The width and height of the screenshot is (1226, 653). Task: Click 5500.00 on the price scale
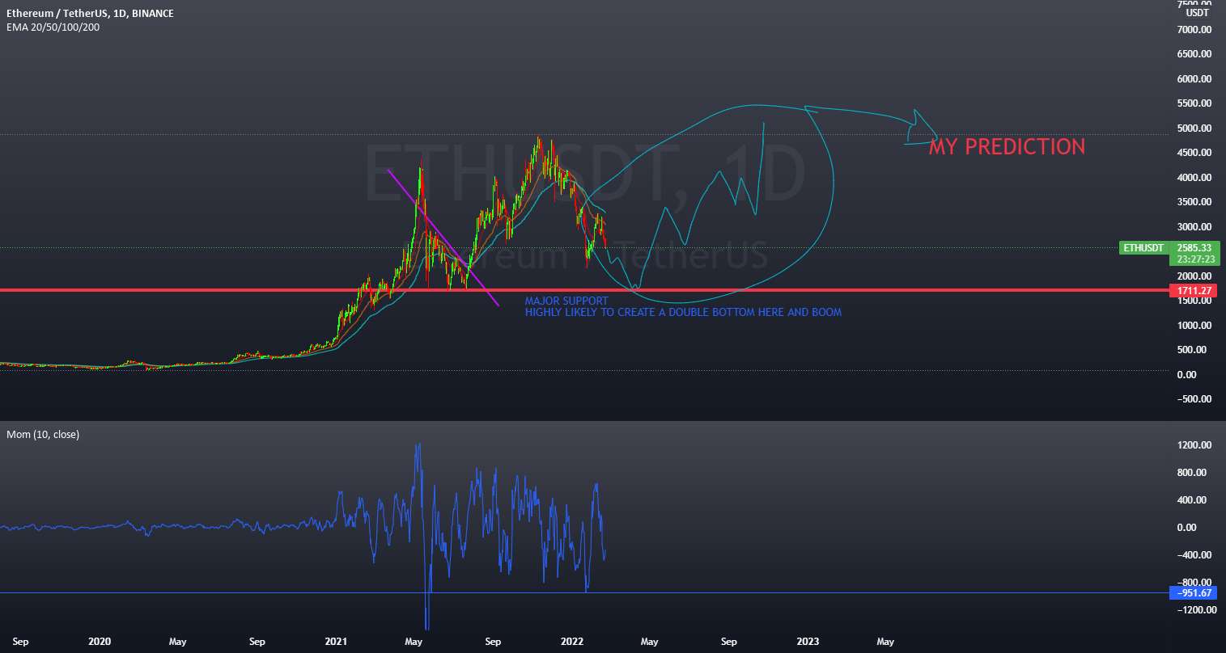pyautogui.click(x=1194, y=103)
